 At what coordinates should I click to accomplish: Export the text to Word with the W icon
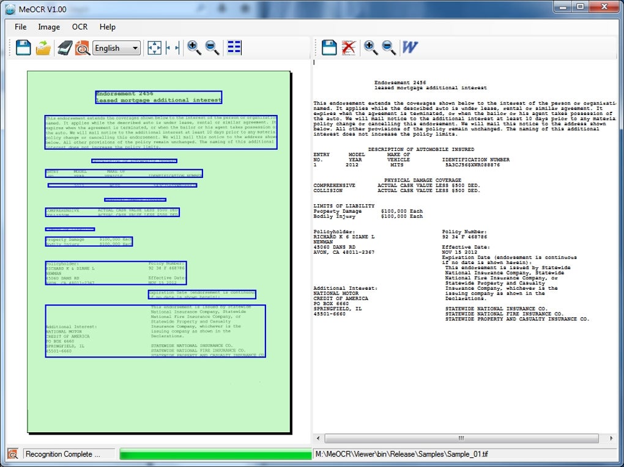[410, 47]
